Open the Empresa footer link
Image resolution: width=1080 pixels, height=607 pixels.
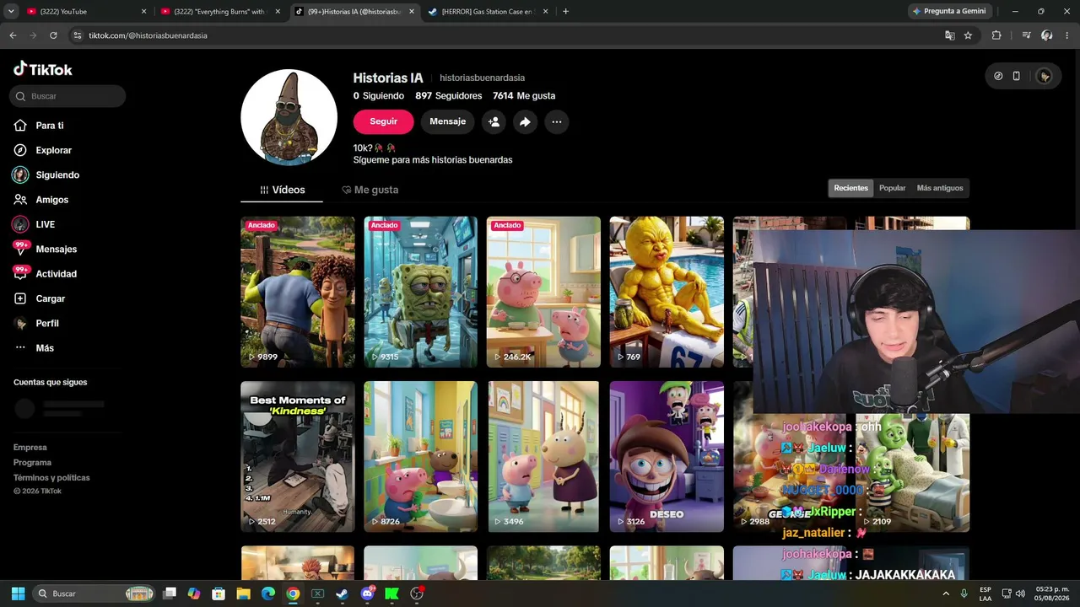(30, 448)
